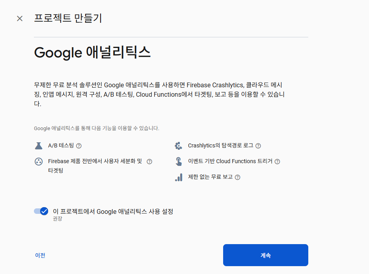This screenshot has height=274, width=369.
Task: Toggle Google 애널리틱스 사용 설정 switch
Action: click(41, 211)
